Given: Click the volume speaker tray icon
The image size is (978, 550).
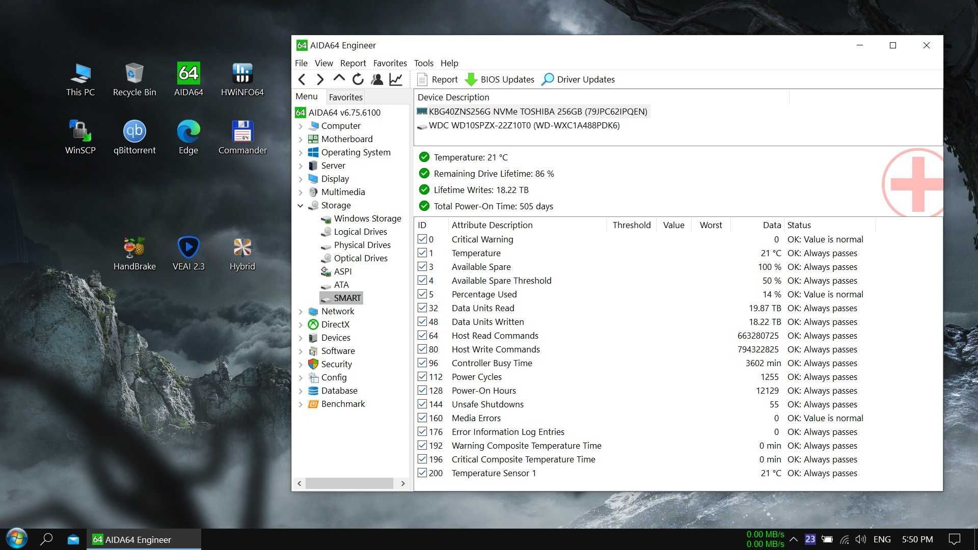Looking at the screenshot, I should (x=861, y=539).
